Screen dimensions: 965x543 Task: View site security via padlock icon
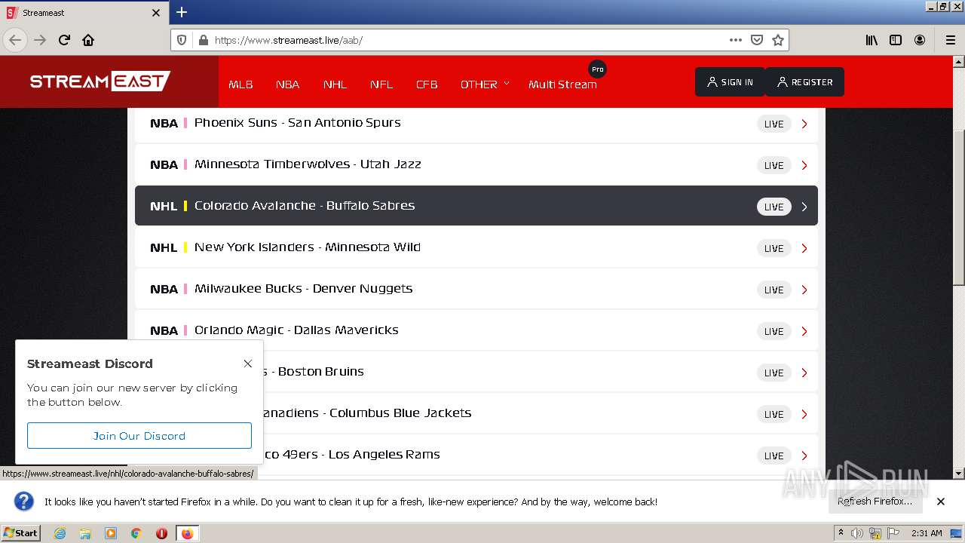203,40
